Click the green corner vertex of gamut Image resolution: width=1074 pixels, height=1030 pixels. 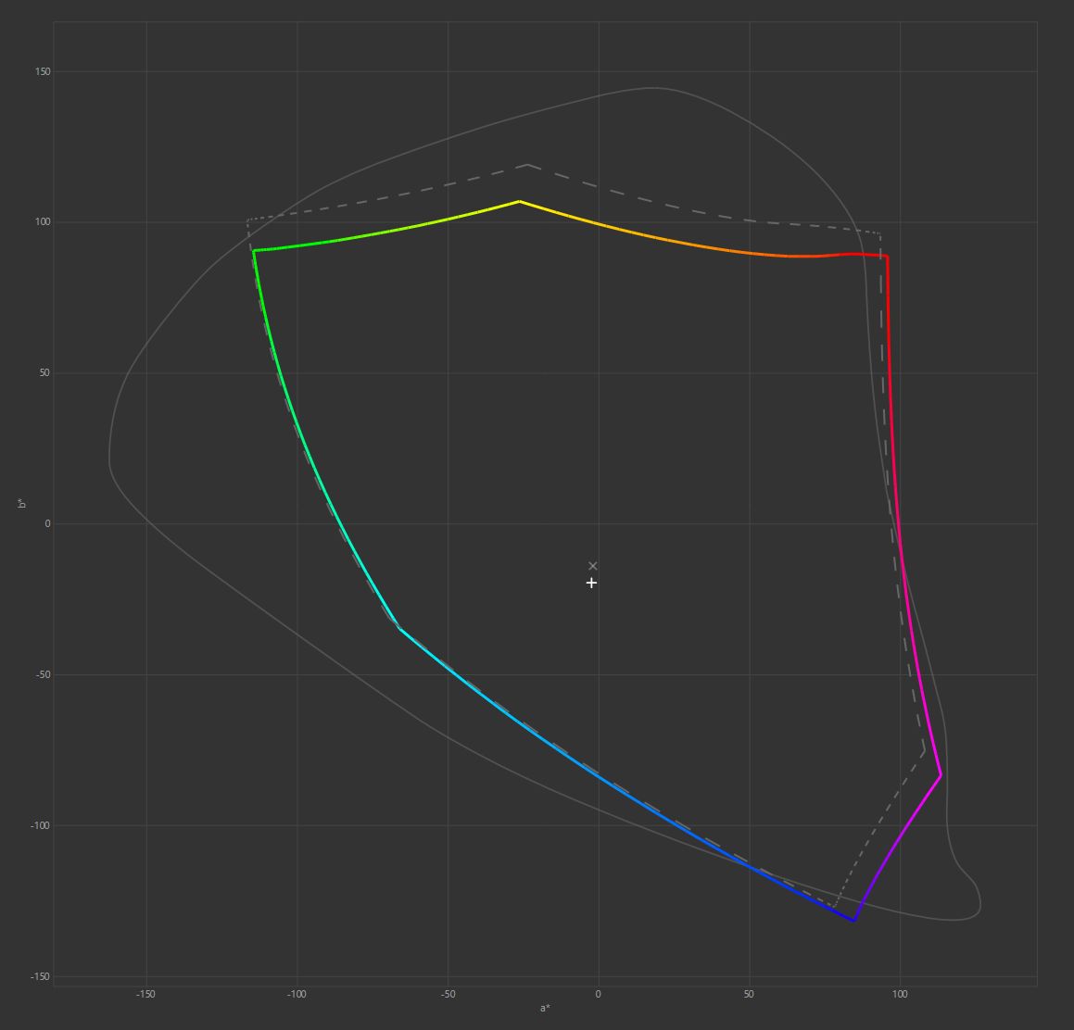tap(254, 251)
